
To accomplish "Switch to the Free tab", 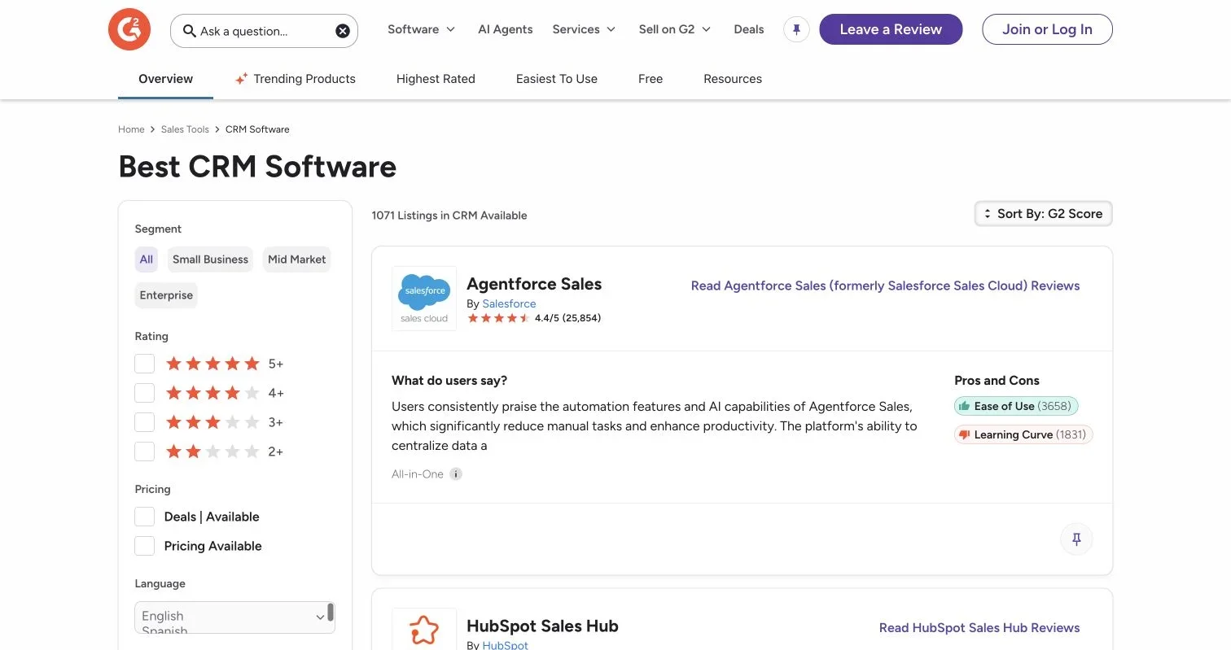I will [651, 79].
